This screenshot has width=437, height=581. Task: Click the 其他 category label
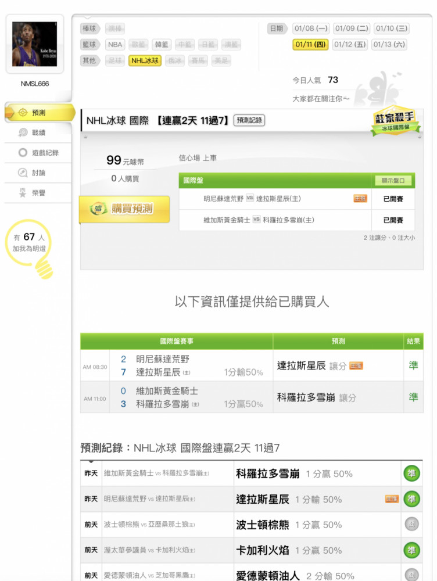click(x=89, y=60)
